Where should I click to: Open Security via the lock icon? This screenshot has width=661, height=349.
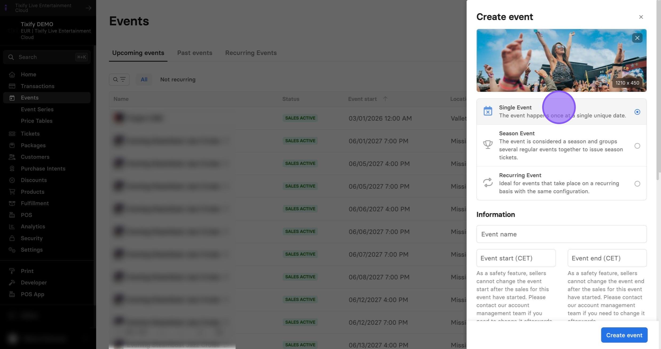coord(12,238)
